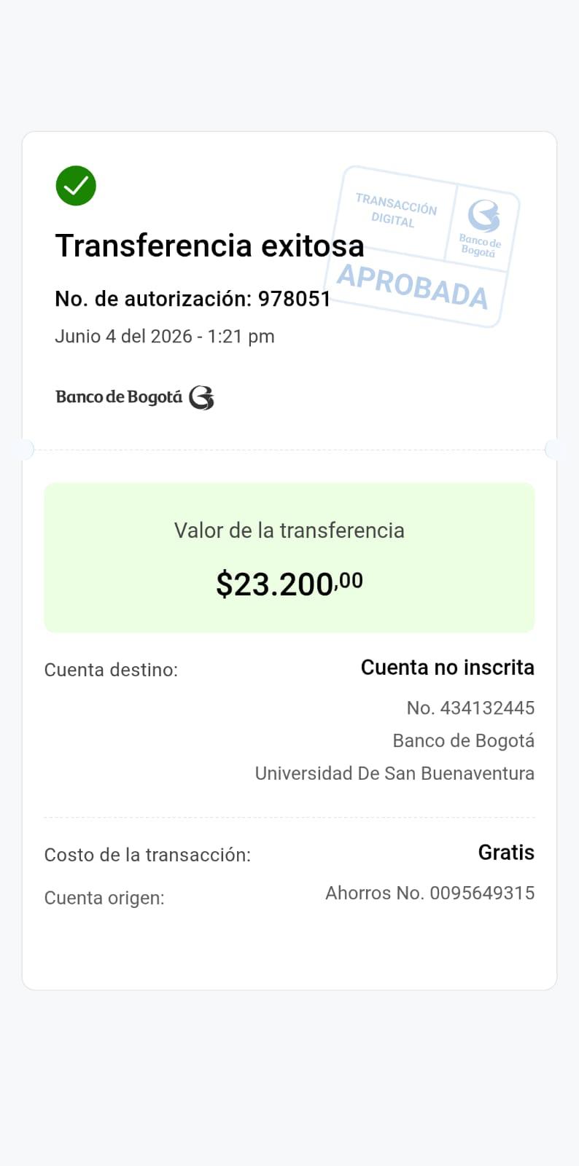Click the destination bank name Banco de Bogotá
The height and width of the screenshot is (1166, 579).
tap(464, 741)
